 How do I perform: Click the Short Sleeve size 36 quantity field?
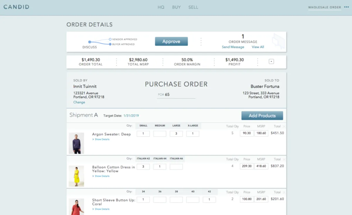click(x=160, y=200)
